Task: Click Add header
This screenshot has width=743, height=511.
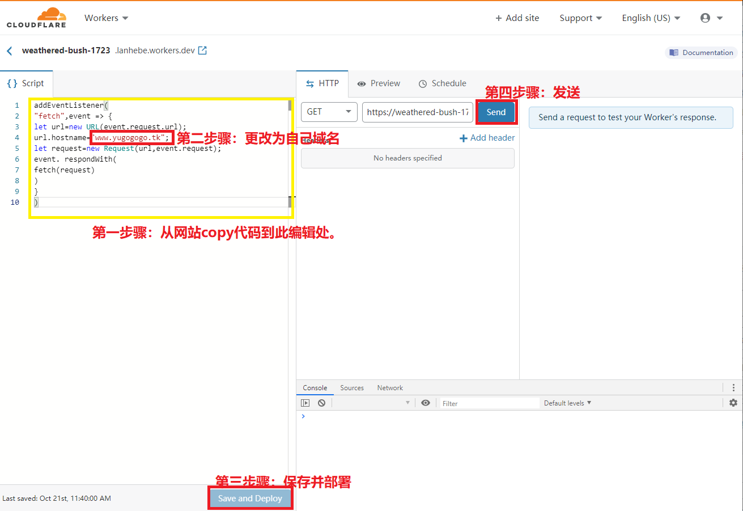Action: point(487,138)
